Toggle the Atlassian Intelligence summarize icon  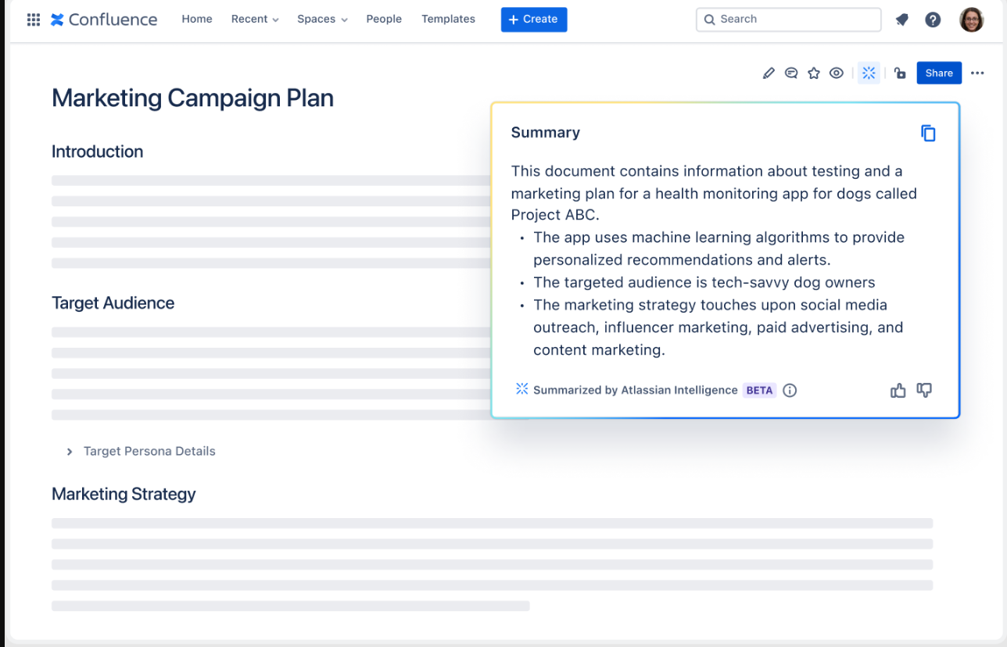tap(869, 73)
